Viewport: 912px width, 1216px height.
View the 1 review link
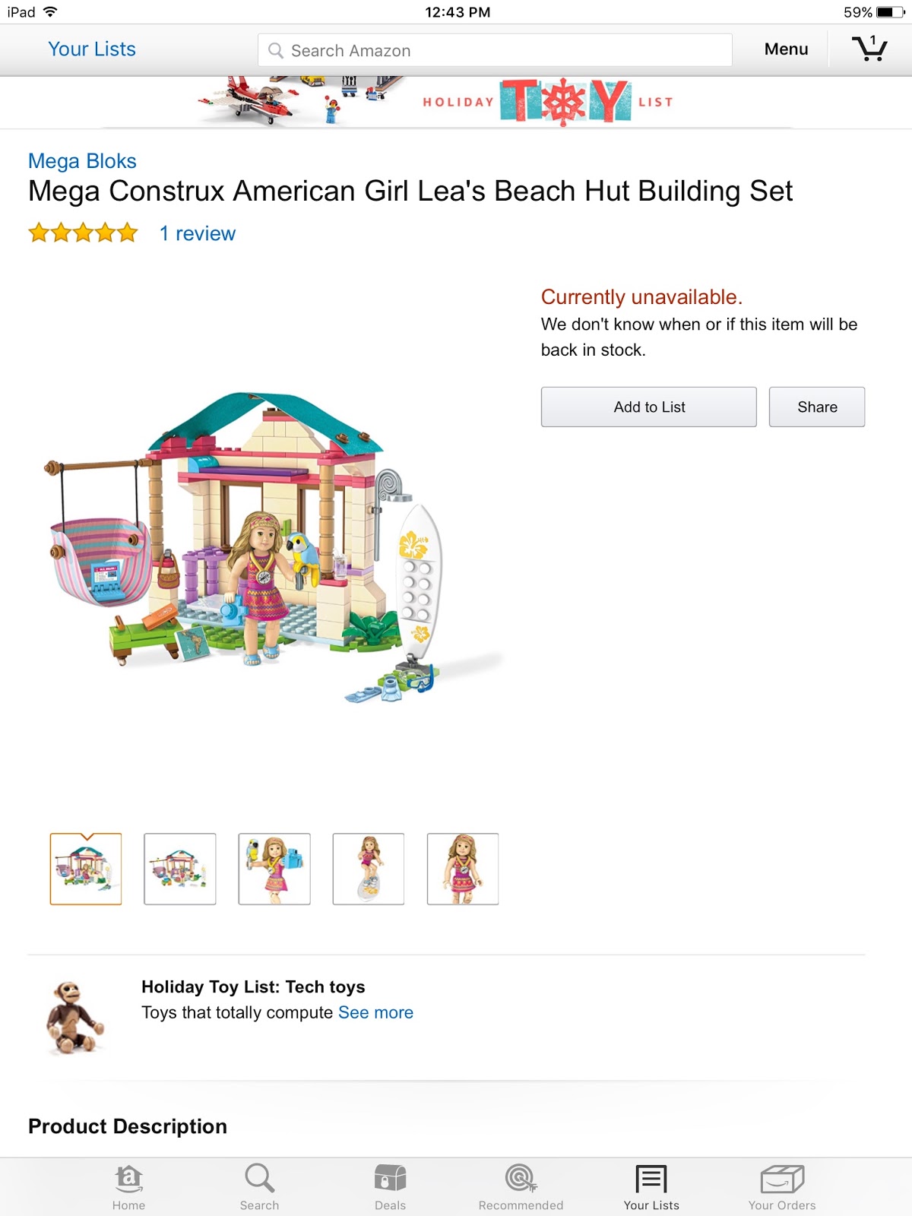point(198,233)
